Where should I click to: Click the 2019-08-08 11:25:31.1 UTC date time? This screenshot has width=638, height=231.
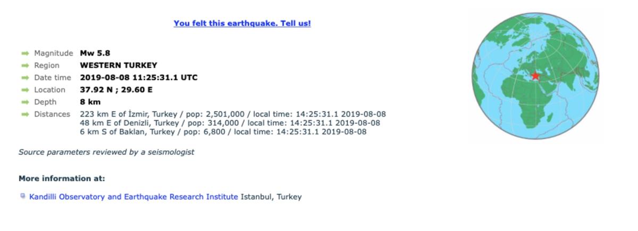pyautogui.click(x=139, y=77)
